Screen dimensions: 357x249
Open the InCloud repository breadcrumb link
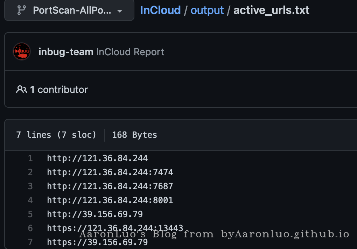160,10
